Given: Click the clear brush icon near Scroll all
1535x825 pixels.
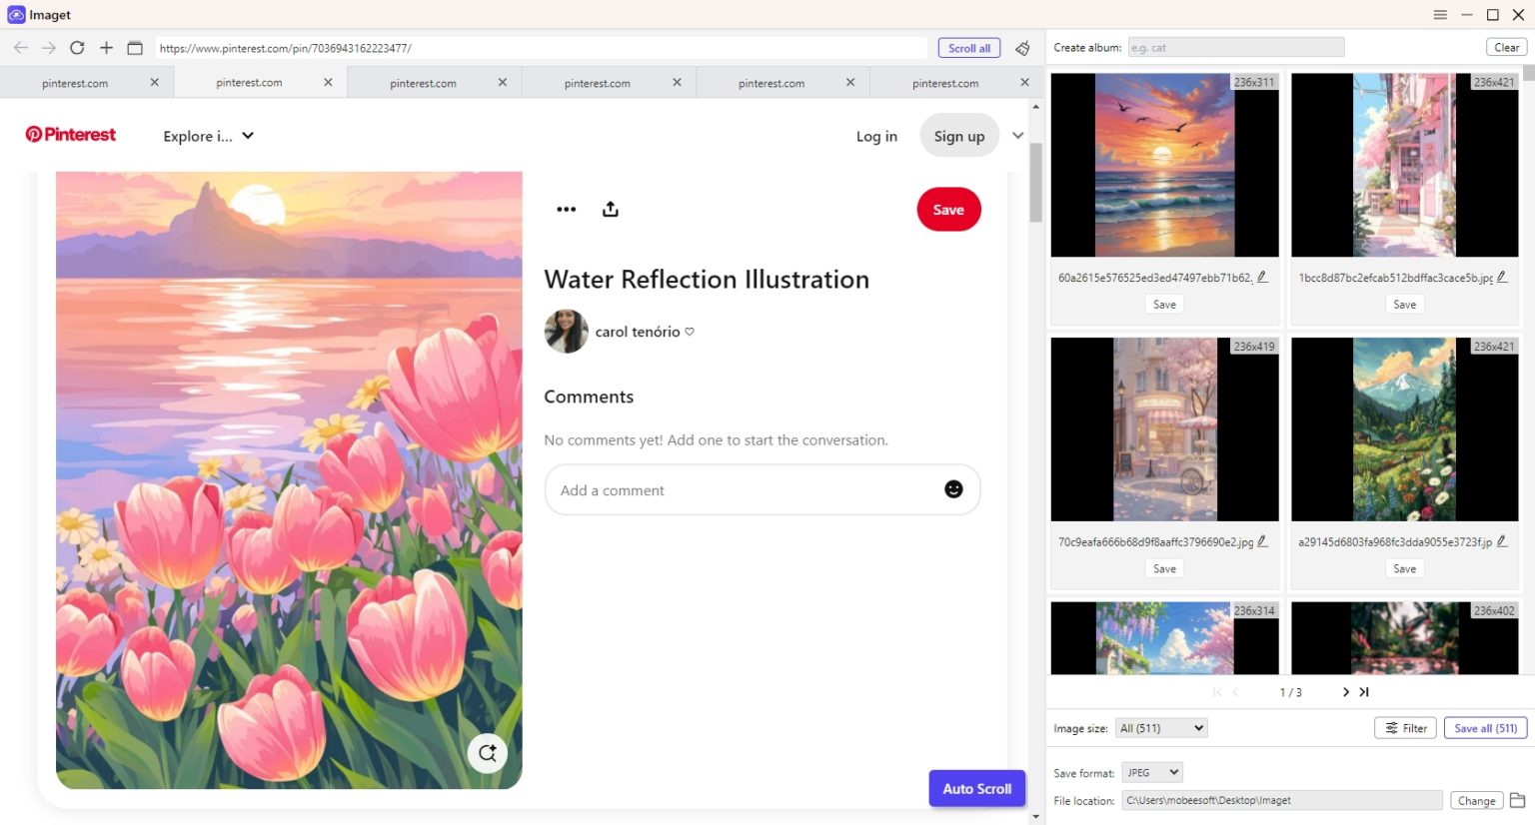Looking at the screenshot, I should (x=1022, y=48).
